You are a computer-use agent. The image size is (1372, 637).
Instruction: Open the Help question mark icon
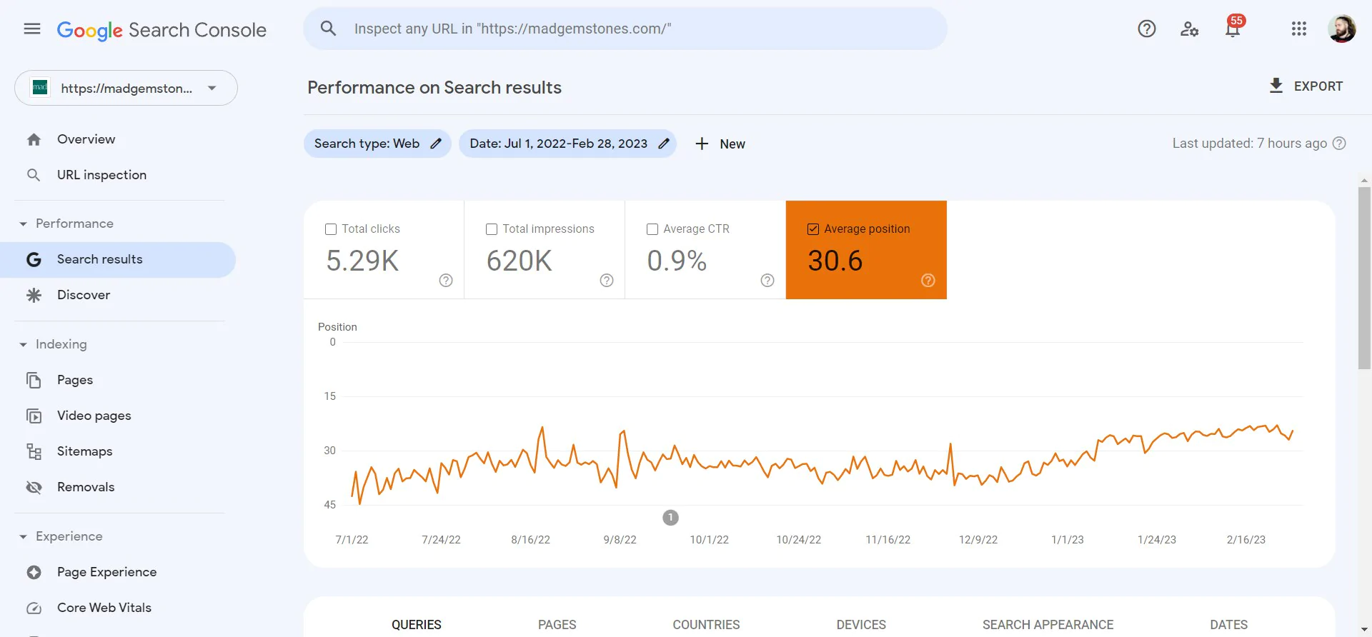1146,29
